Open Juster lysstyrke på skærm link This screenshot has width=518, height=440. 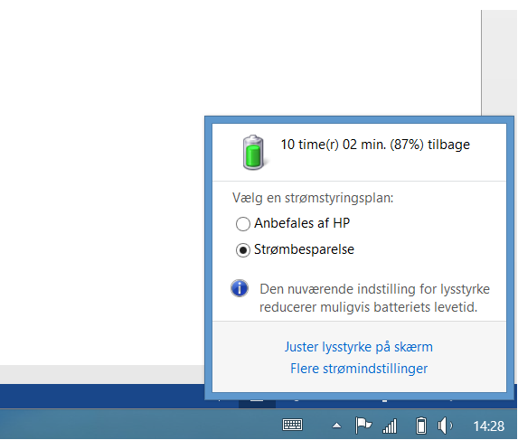tap(359, 347)
